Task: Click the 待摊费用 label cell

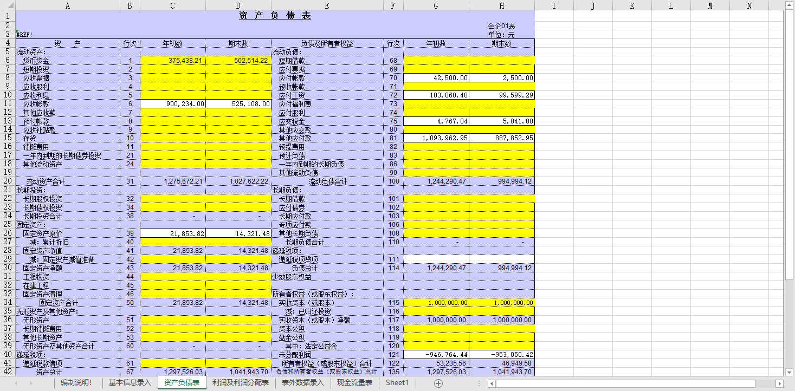Action: [x=68, y=147]
